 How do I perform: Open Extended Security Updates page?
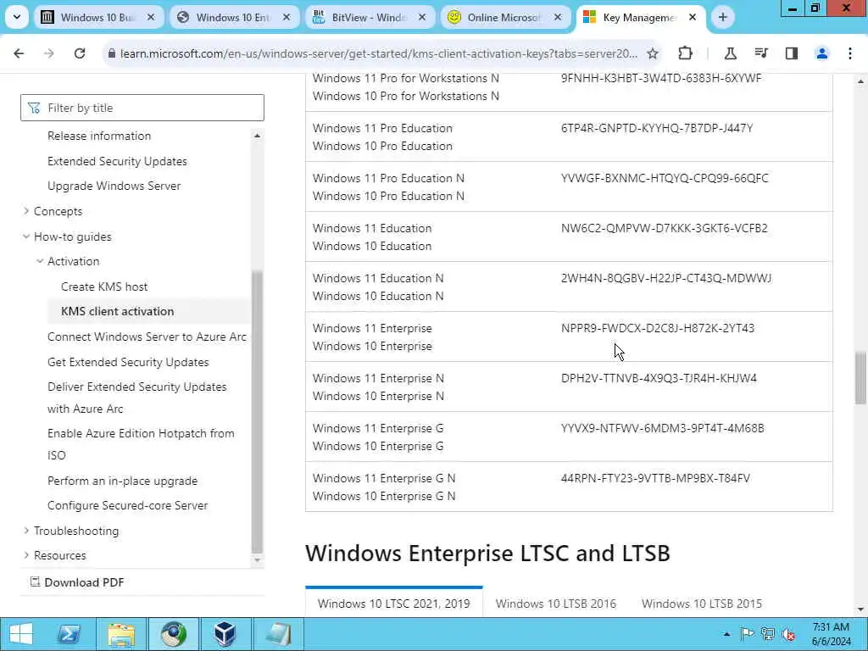117,161
